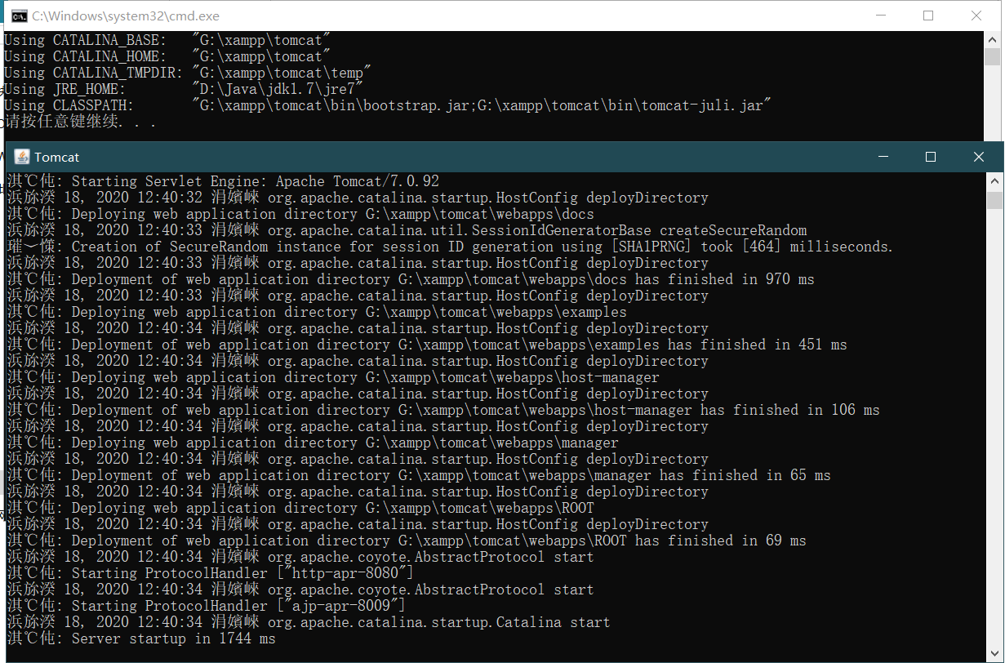
Task: Click the Deploying webapps\host-manager directory line
Action: click(x=333, y=377)
